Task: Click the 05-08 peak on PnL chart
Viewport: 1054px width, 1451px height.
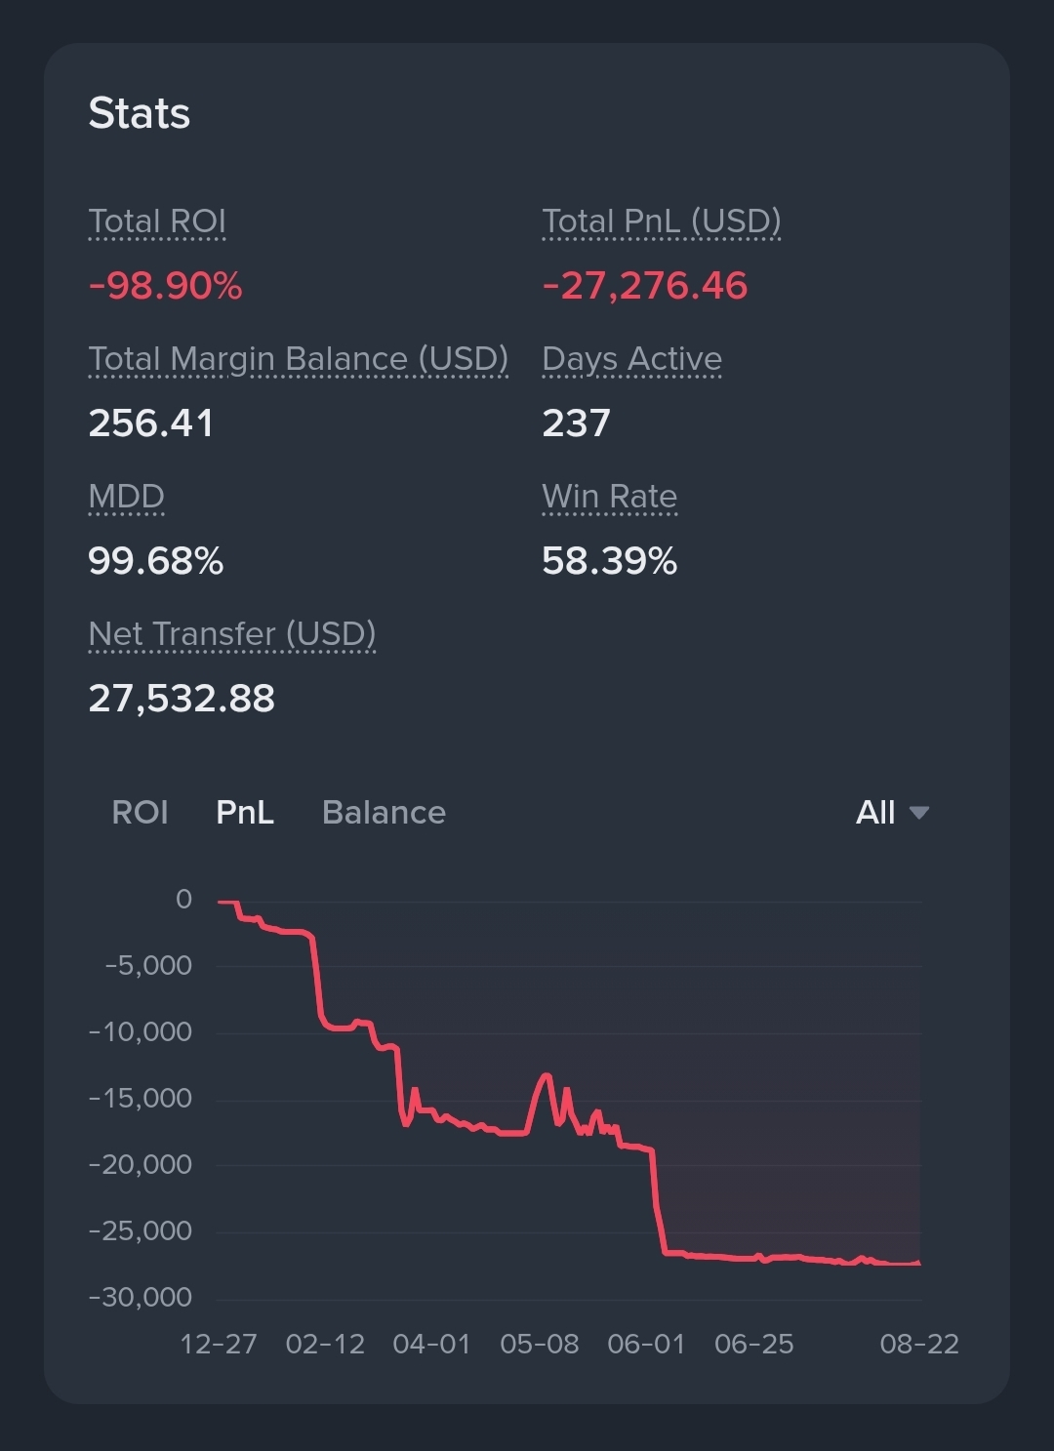Action: (546, 1075)
